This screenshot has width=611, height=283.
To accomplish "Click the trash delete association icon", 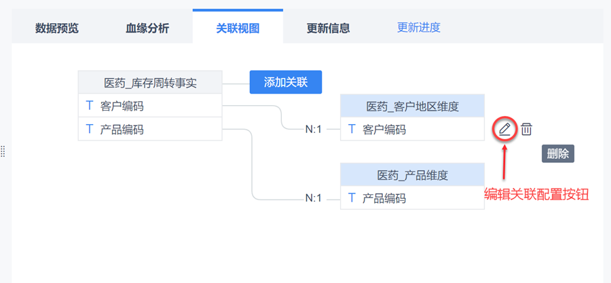I will 526,128.
